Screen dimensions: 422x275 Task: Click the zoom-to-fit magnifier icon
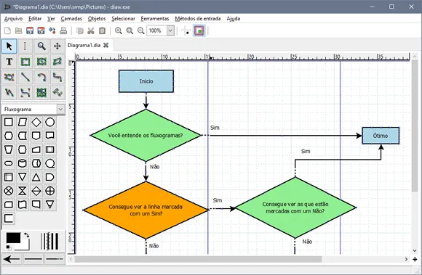(x=130, y=30)
